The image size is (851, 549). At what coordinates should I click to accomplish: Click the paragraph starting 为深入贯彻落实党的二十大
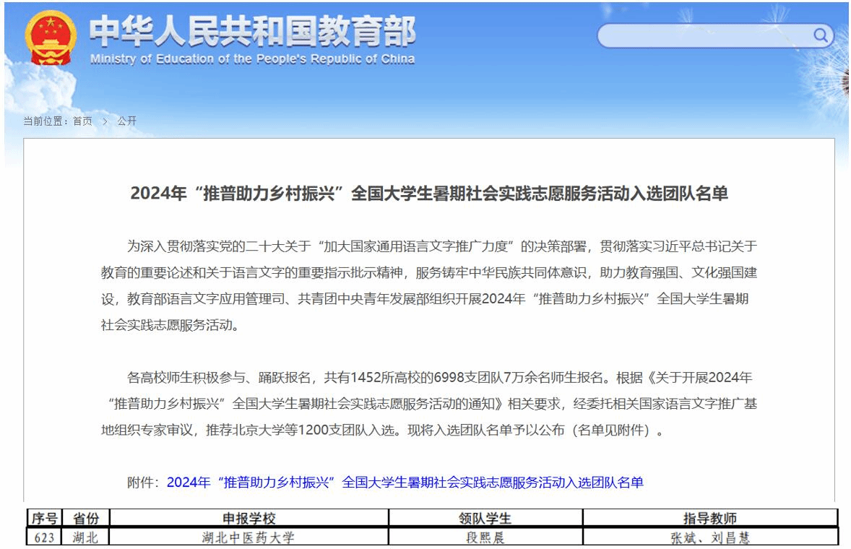pos(429,285)
